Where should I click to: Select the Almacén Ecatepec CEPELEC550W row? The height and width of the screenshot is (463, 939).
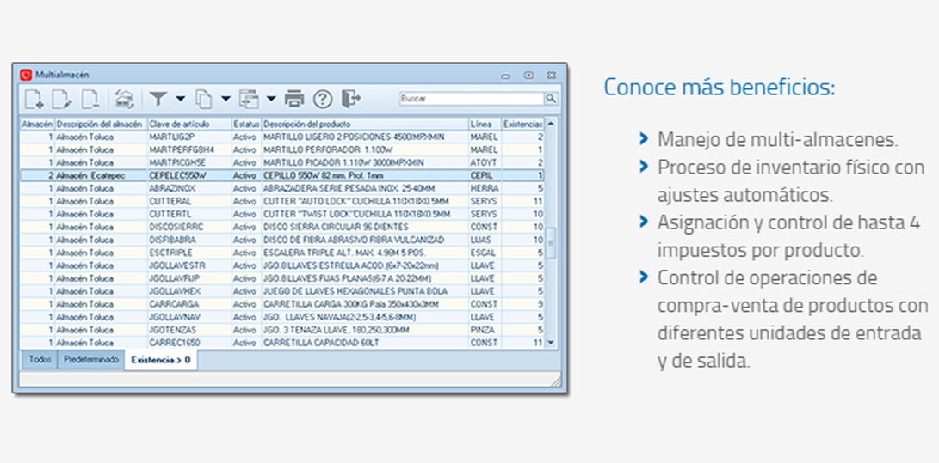click(x=284, y=175)
